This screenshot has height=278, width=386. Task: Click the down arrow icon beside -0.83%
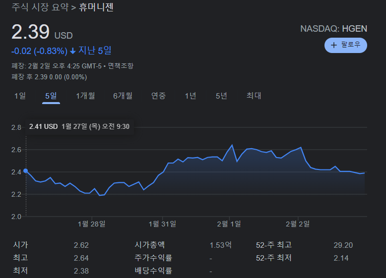click(x=72, y=51)
